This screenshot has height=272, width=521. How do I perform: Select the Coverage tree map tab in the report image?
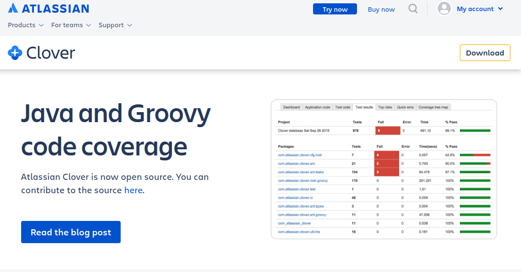(433, 107)
